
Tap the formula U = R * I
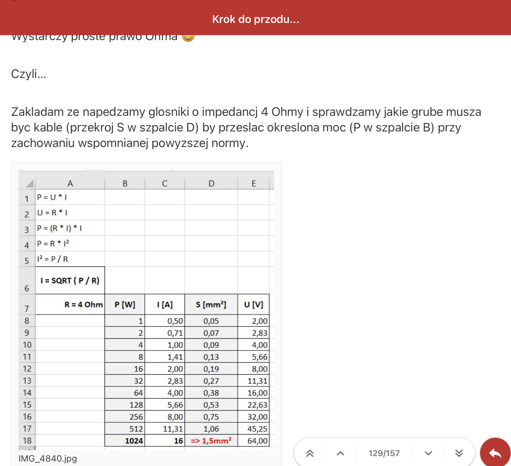(x=52, y=213)
